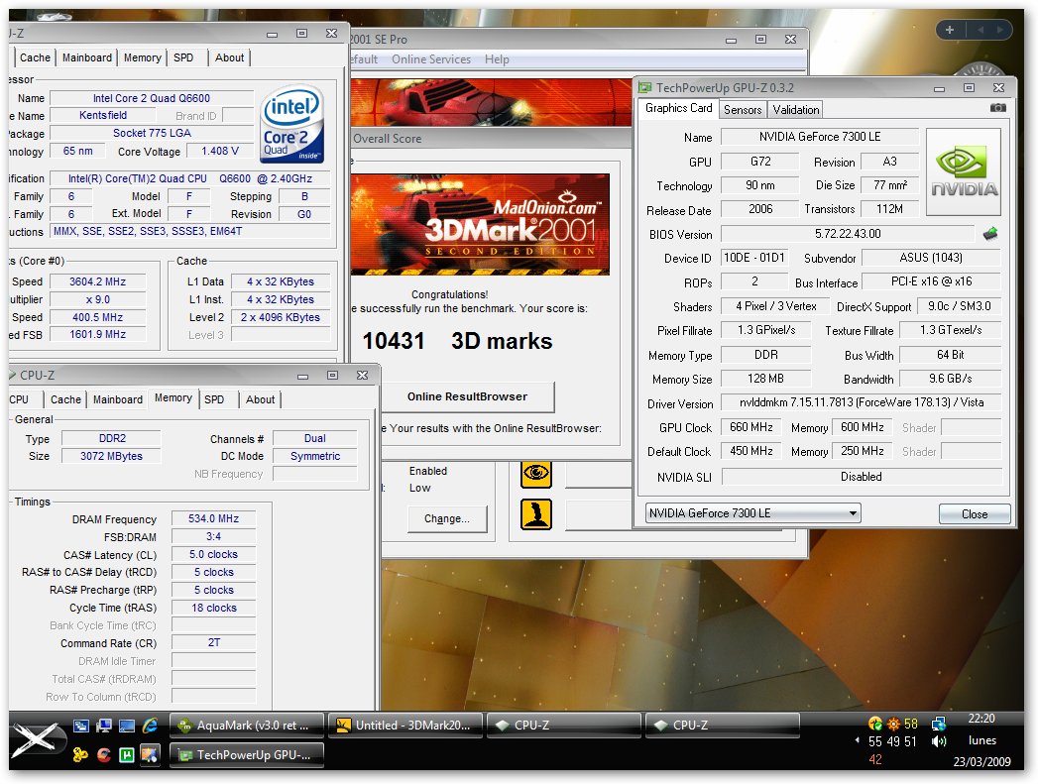
Task: Expand hidden system tray icons arrow
Action: pyautogui.click(x=858, y=740)
